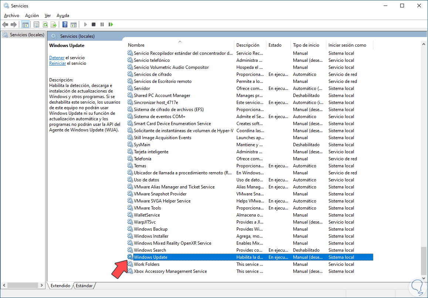Select Sistema de cifrado de archivos (EFS)

[x=250, y=110]
